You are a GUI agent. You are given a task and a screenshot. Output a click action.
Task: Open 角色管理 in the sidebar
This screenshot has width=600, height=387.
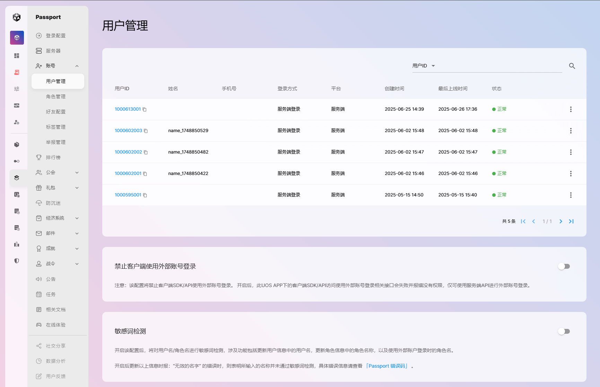coord(56,96)
